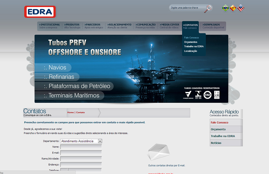The height and width of the screenshot is (174, 269).
Task: Open Fale Conosco in Acesso Rápido
Action: tap(226, 123)
